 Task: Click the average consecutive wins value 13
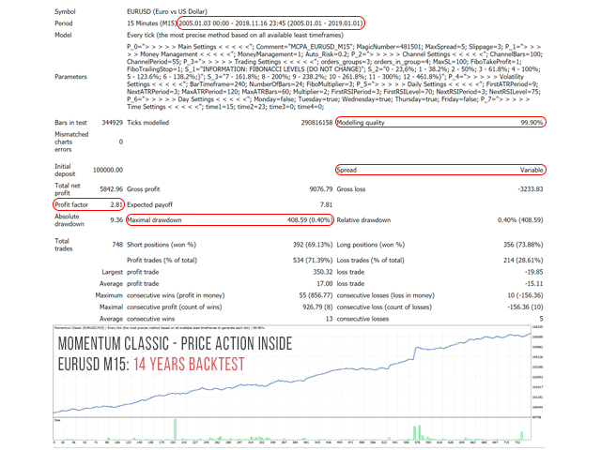point(329,319)
